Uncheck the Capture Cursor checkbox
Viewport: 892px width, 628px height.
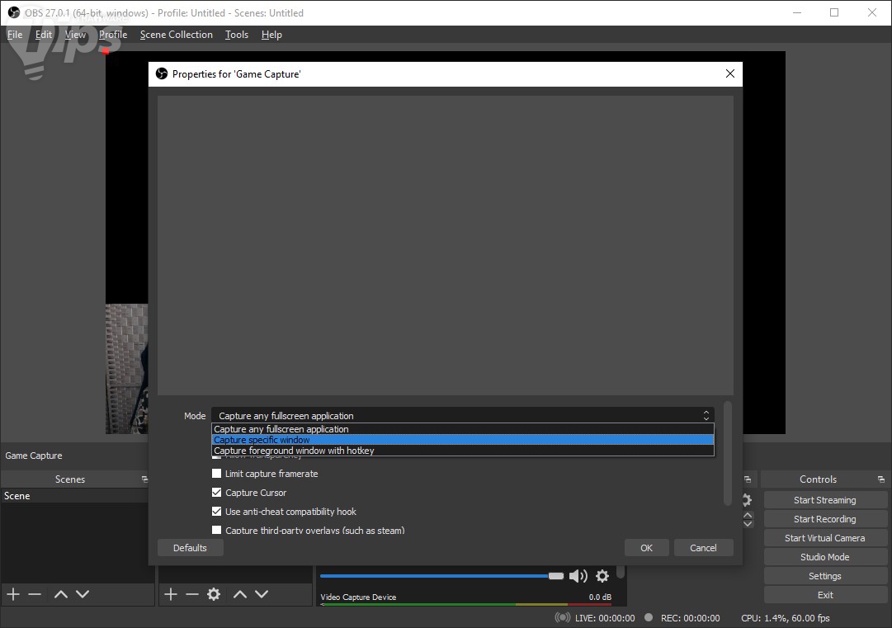[x=217, y=493]
